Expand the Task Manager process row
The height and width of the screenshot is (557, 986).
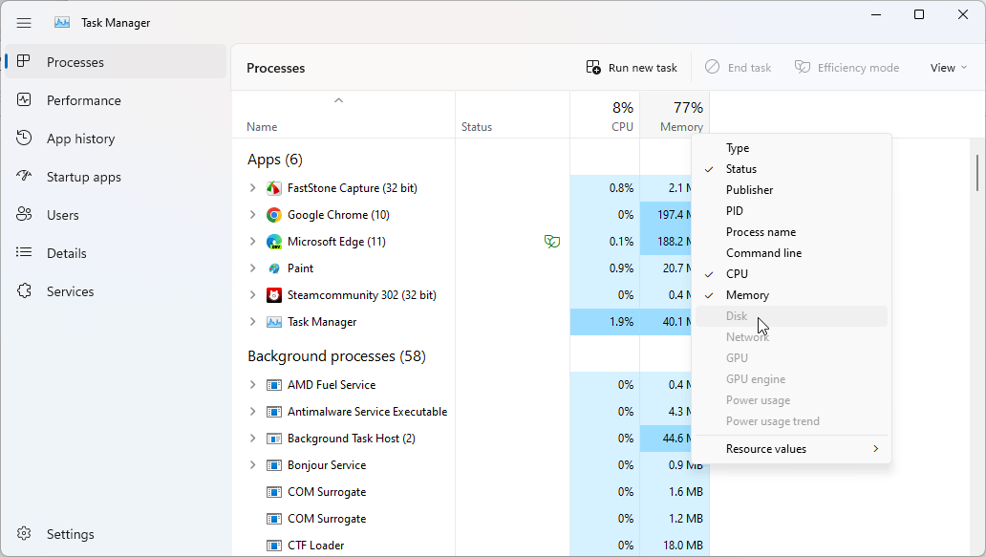pos(253,322)
